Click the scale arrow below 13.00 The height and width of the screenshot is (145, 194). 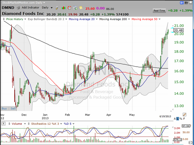(x=172, y=110)
